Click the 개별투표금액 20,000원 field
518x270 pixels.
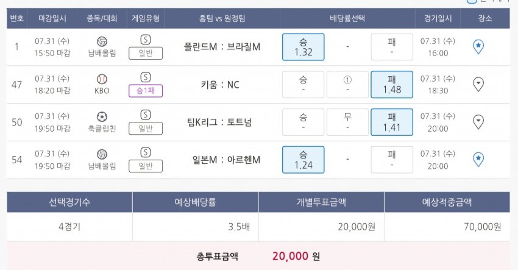pos(321,227)
